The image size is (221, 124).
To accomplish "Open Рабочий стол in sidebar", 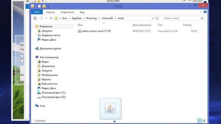I will point(50,84).
